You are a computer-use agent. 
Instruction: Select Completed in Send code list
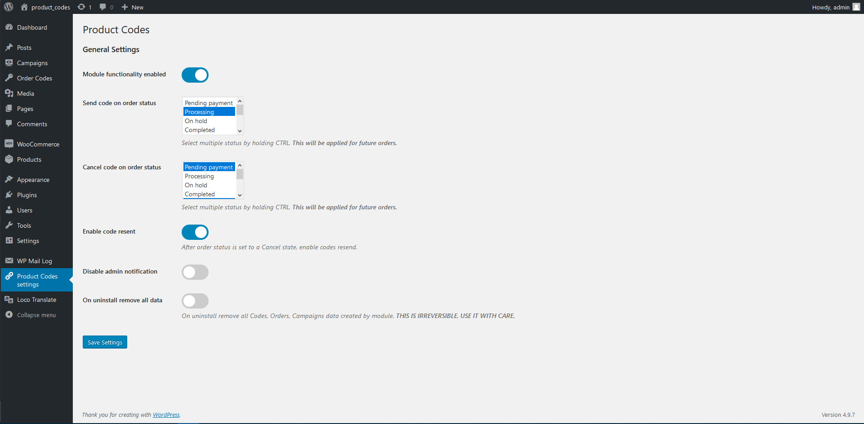click(x=209, y=130)
